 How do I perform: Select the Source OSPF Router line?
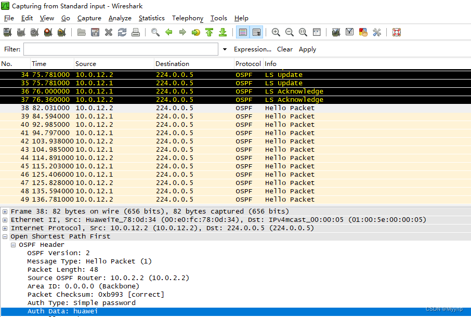click(x=108, y=278)
